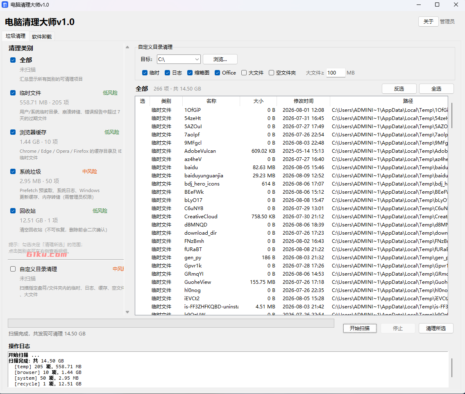Switch to the 垃圾清理 tab

[x=16, y=36]
